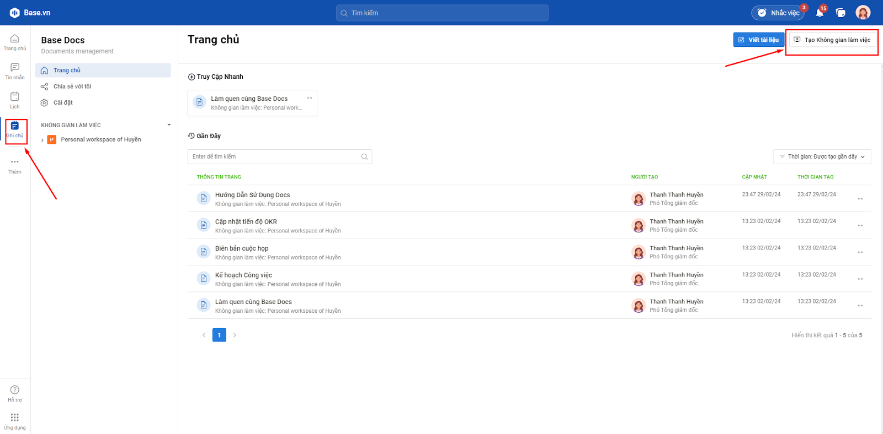This screenshot has width=883, height=434.
Task: Open the Hỗ trợ help icon
Action: (x=15, y=394)
